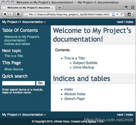Click the Quick search text field
Screen dimensions: 136x125
[x=19, y=83]
